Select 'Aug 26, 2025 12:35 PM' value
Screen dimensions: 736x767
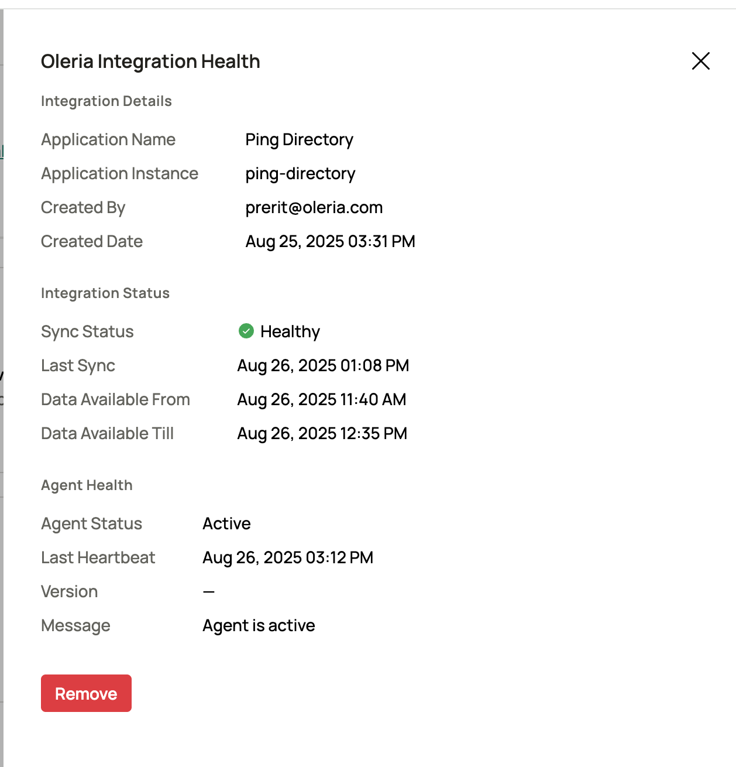coord(322,433)
